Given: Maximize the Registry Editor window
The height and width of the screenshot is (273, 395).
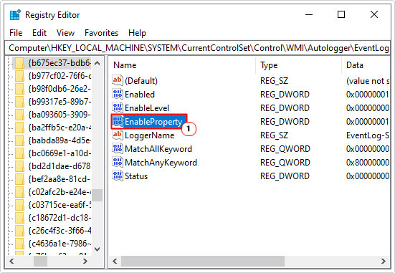Looking at the screenshot, I should [341, 14].
